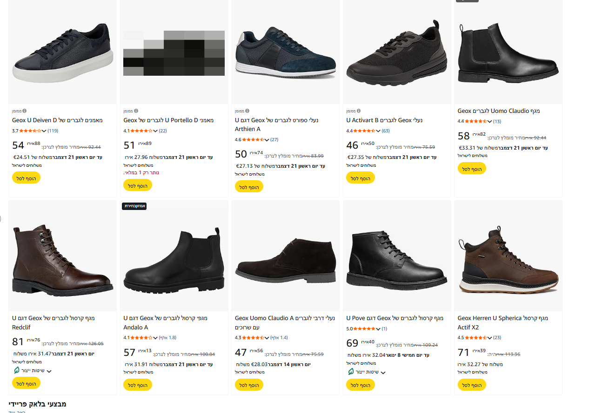This screenshot has height=413, width=602.
Task: Click Amazon's Choice badge on Andalo A boots
Action: click(134, 206)
